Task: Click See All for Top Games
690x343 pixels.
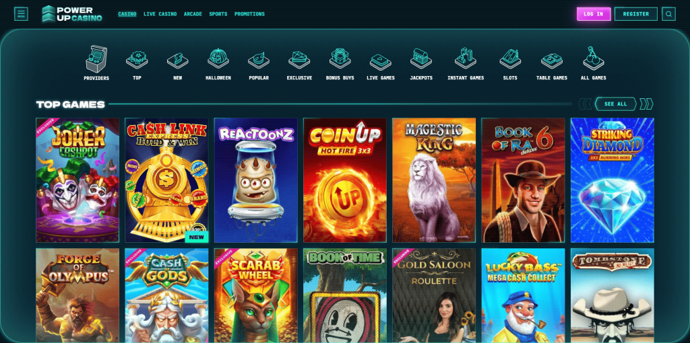Action: [616, 104]
